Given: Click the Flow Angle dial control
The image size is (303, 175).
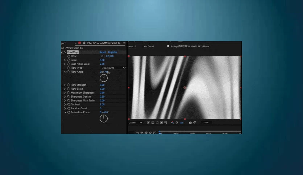Looking at the screenshot, I should (104, 78).
